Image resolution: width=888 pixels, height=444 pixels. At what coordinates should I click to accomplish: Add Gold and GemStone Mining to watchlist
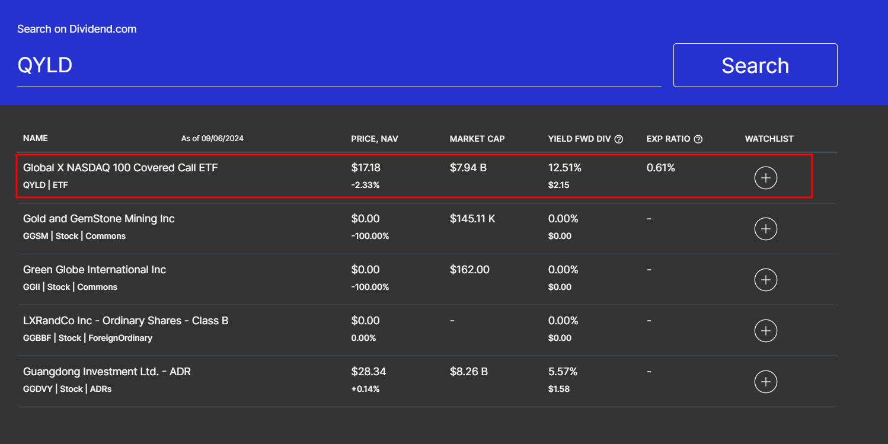point(765,229)
